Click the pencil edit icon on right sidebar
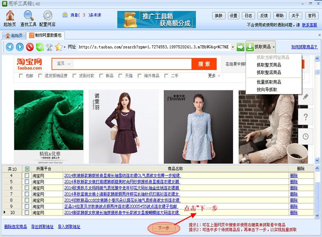 click(x=305, y=97)
